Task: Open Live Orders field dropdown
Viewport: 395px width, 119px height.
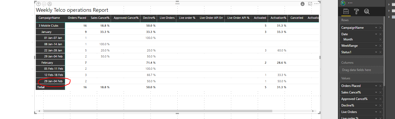Action: point(376,112)
